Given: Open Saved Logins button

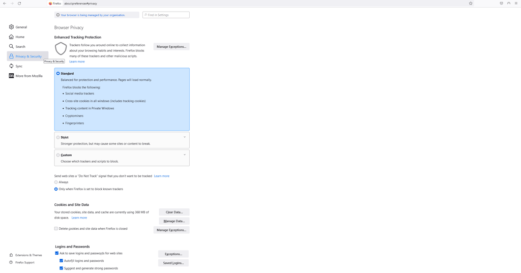Looking at the screenshot, I should (173, 263).
